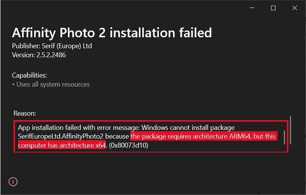Click the outer Reason section scrollbar
Screen dimensions: 306x195
point(291,129)
